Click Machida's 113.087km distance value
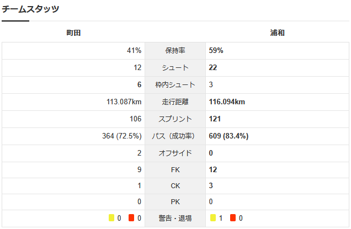Image resolution: width=351 pixels, height=229 pixels. [x=124, y=102]
